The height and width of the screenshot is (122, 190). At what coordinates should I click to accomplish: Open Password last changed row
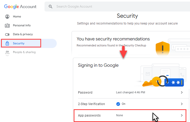[x=131, y=93]
